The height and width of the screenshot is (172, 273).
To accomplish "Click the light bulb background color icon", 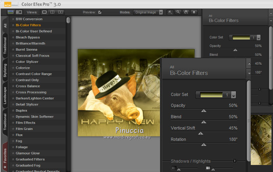I will [x=194, y=12].
